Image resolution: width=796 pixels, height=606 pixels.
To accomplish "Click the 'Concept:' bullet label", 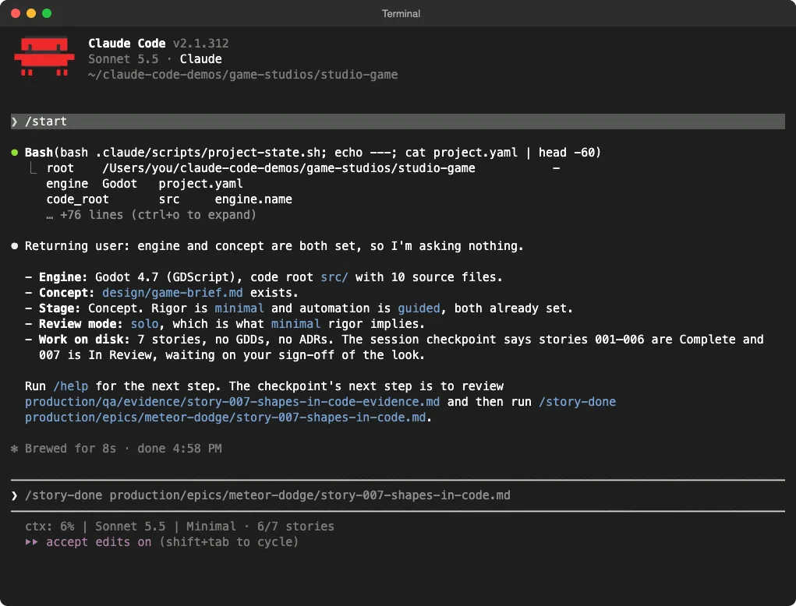I will (67, 293).
